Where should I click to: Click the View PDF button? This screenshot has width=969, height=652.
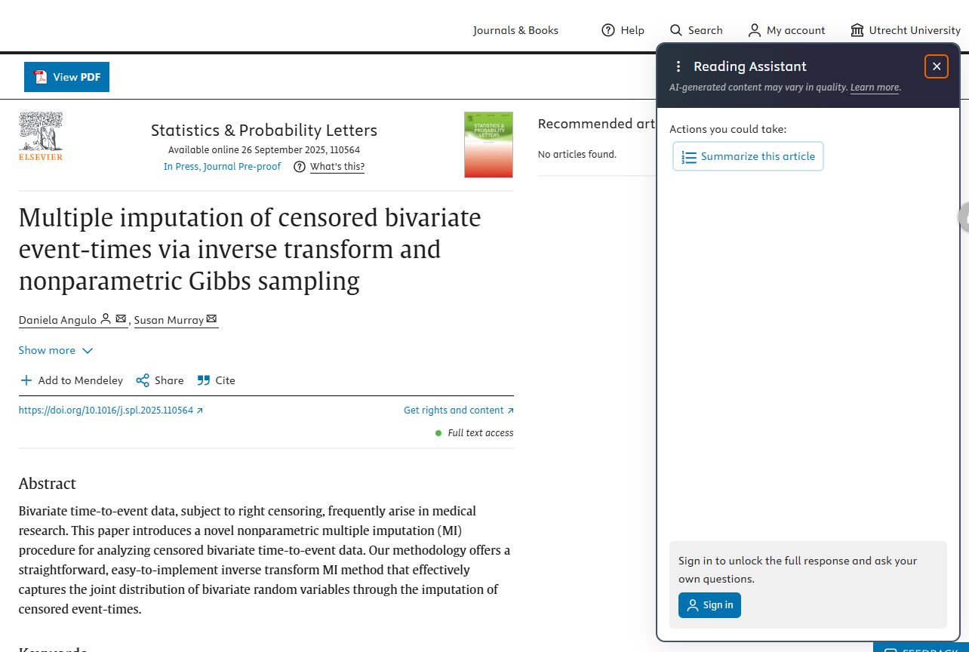(x=66, y=77)
